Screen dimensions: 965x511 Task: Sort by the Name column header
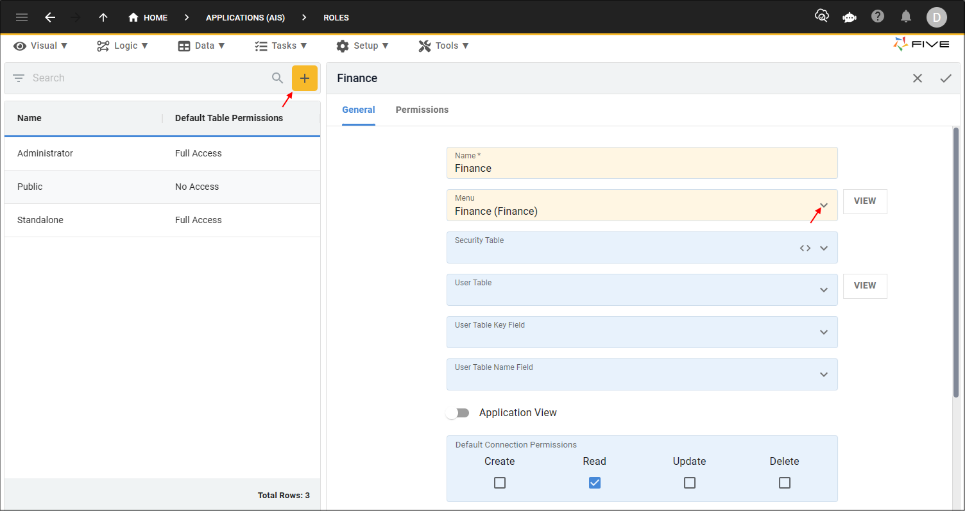30,118
